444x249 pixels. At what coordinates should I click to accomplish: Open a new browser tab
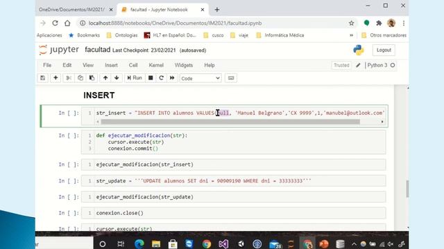pyautogui.click(x=217, y=10)
